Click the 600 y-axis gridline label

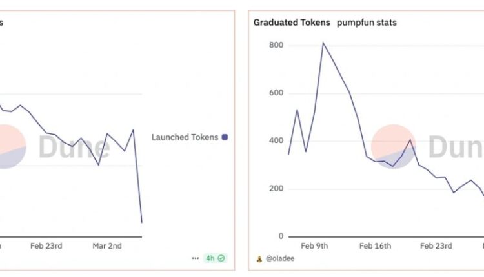[276, 93]
